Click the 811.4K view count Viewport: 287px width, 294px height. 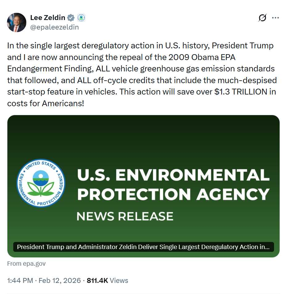(x=97, y=280)
